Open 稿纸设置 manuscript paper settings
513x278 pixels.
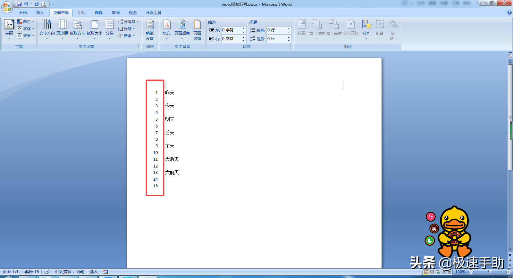(150, 30)
